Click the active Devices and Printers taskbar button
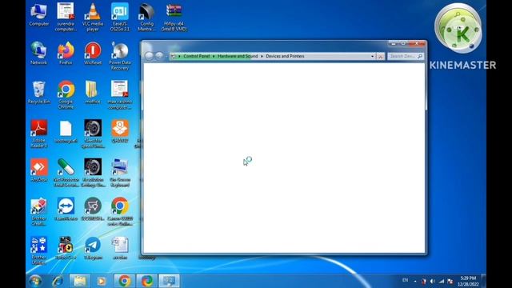The height and width of the screenshot is (288, 512). 169,281
